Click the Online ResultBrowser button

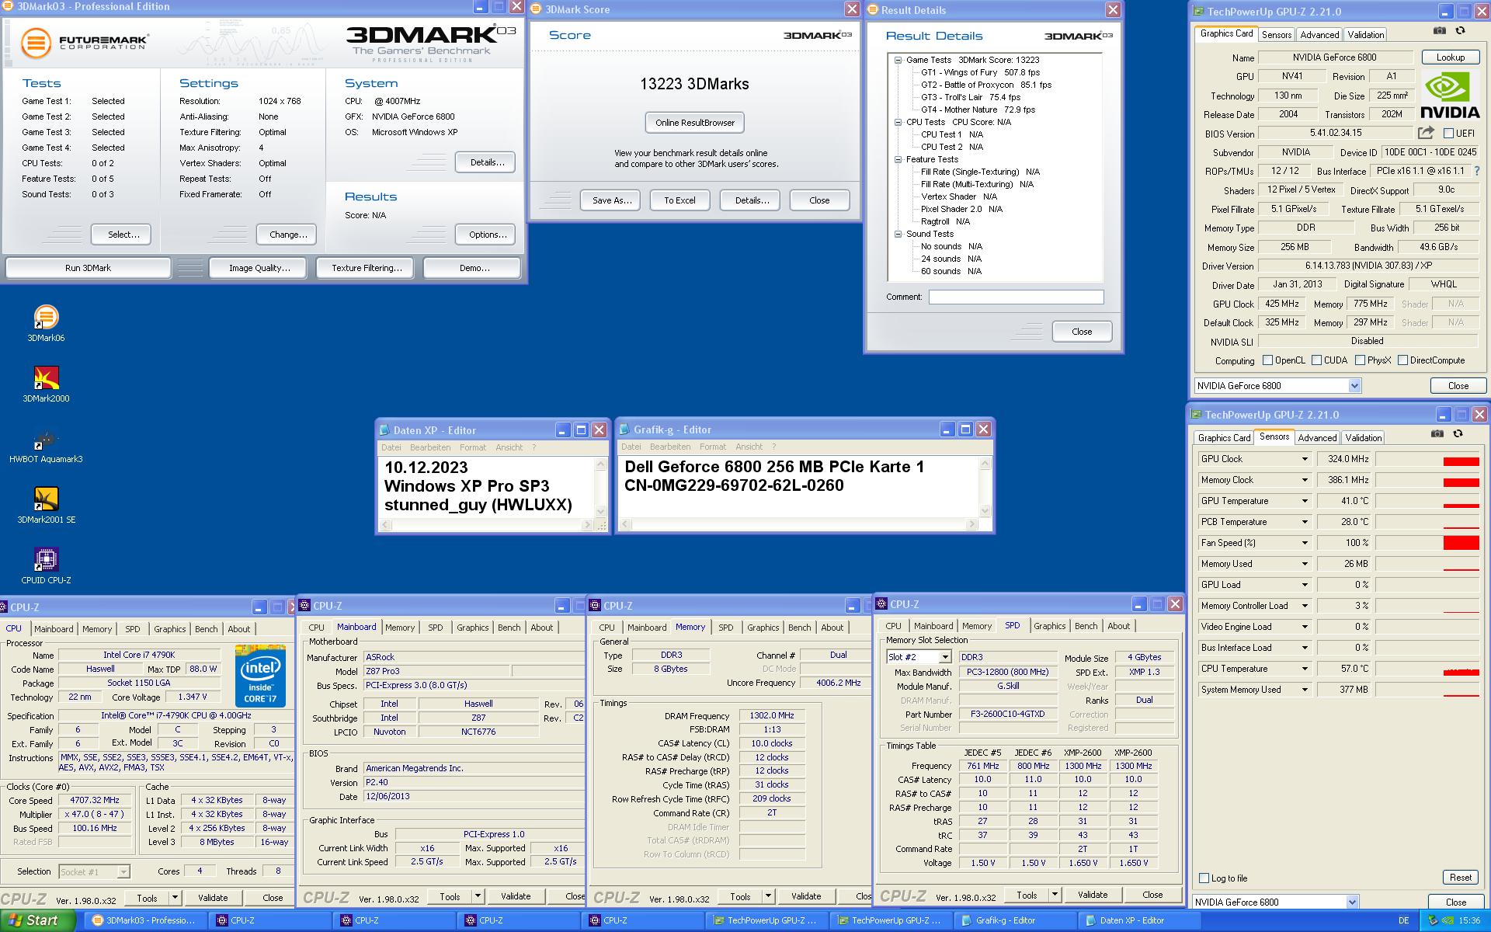click(694, 123)
